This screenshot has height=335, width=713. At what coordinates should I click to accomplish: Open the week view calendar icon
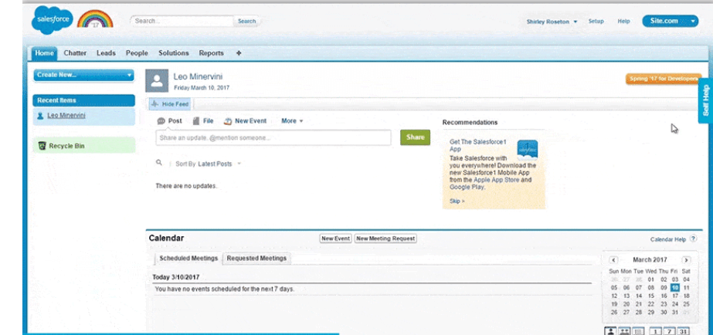[669, 331]
